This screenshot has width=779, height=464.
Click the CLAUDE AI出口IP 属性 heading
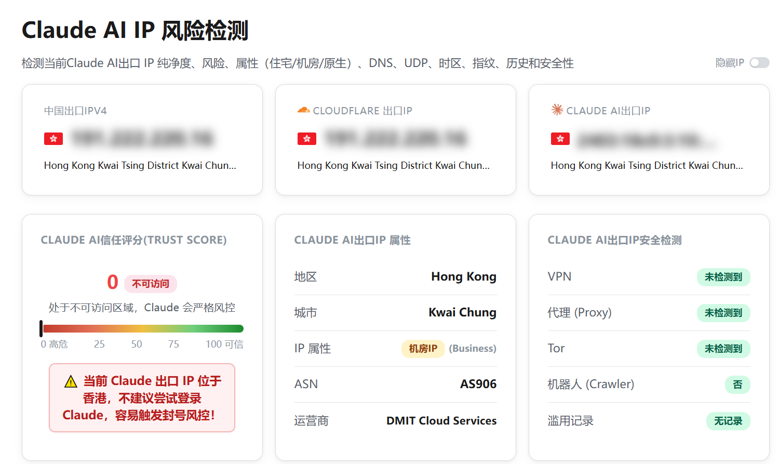click(x=353, y=240)
